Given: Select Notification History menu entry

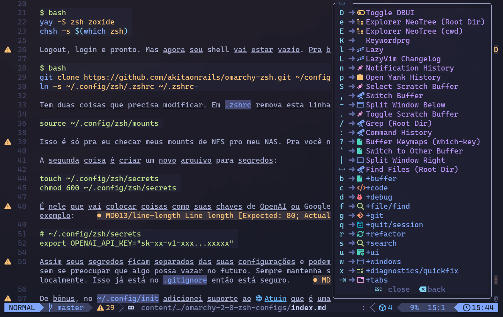Looking at the screenshot, I should click(x=410, y=68).
